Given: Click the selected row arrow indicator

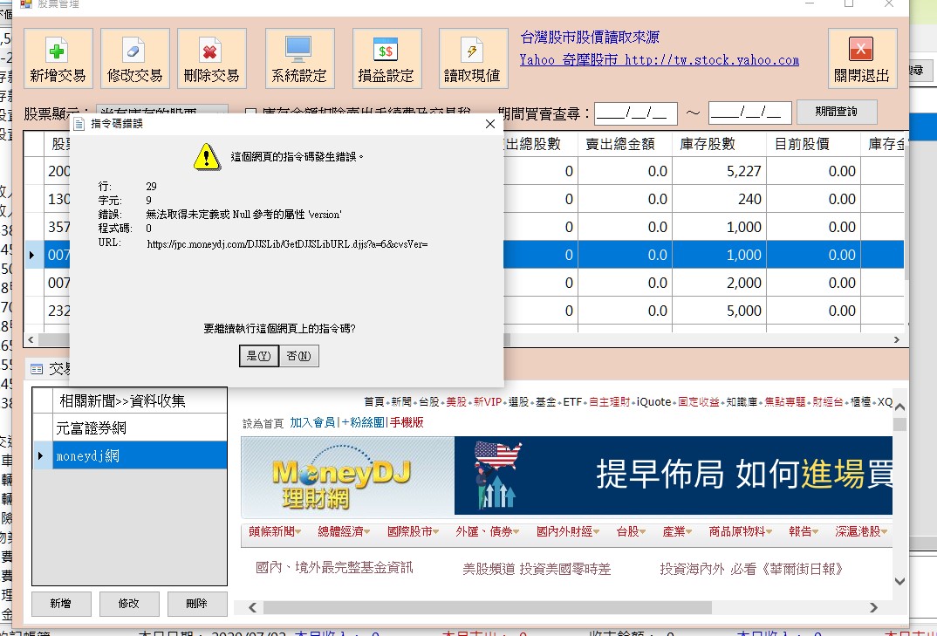Looking at the screenshot, I should point(32,255).
